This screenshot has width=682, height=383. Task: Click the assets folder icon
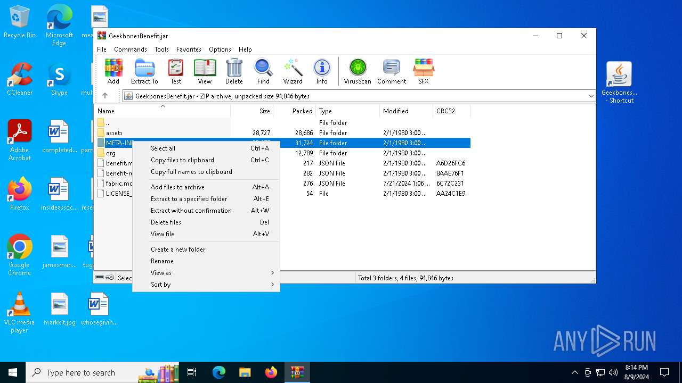coord(101,133)
